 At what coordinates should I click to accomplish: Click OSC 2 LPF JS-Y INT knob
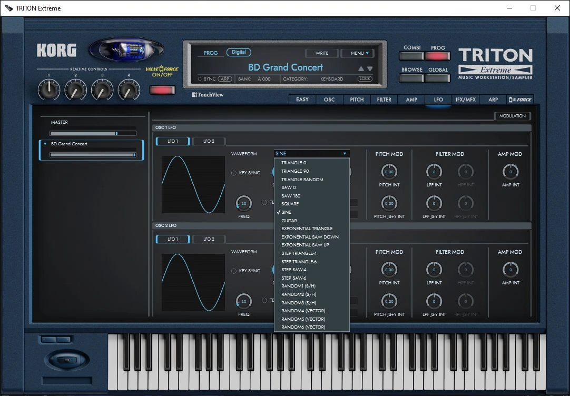click(x=434, y=301)
